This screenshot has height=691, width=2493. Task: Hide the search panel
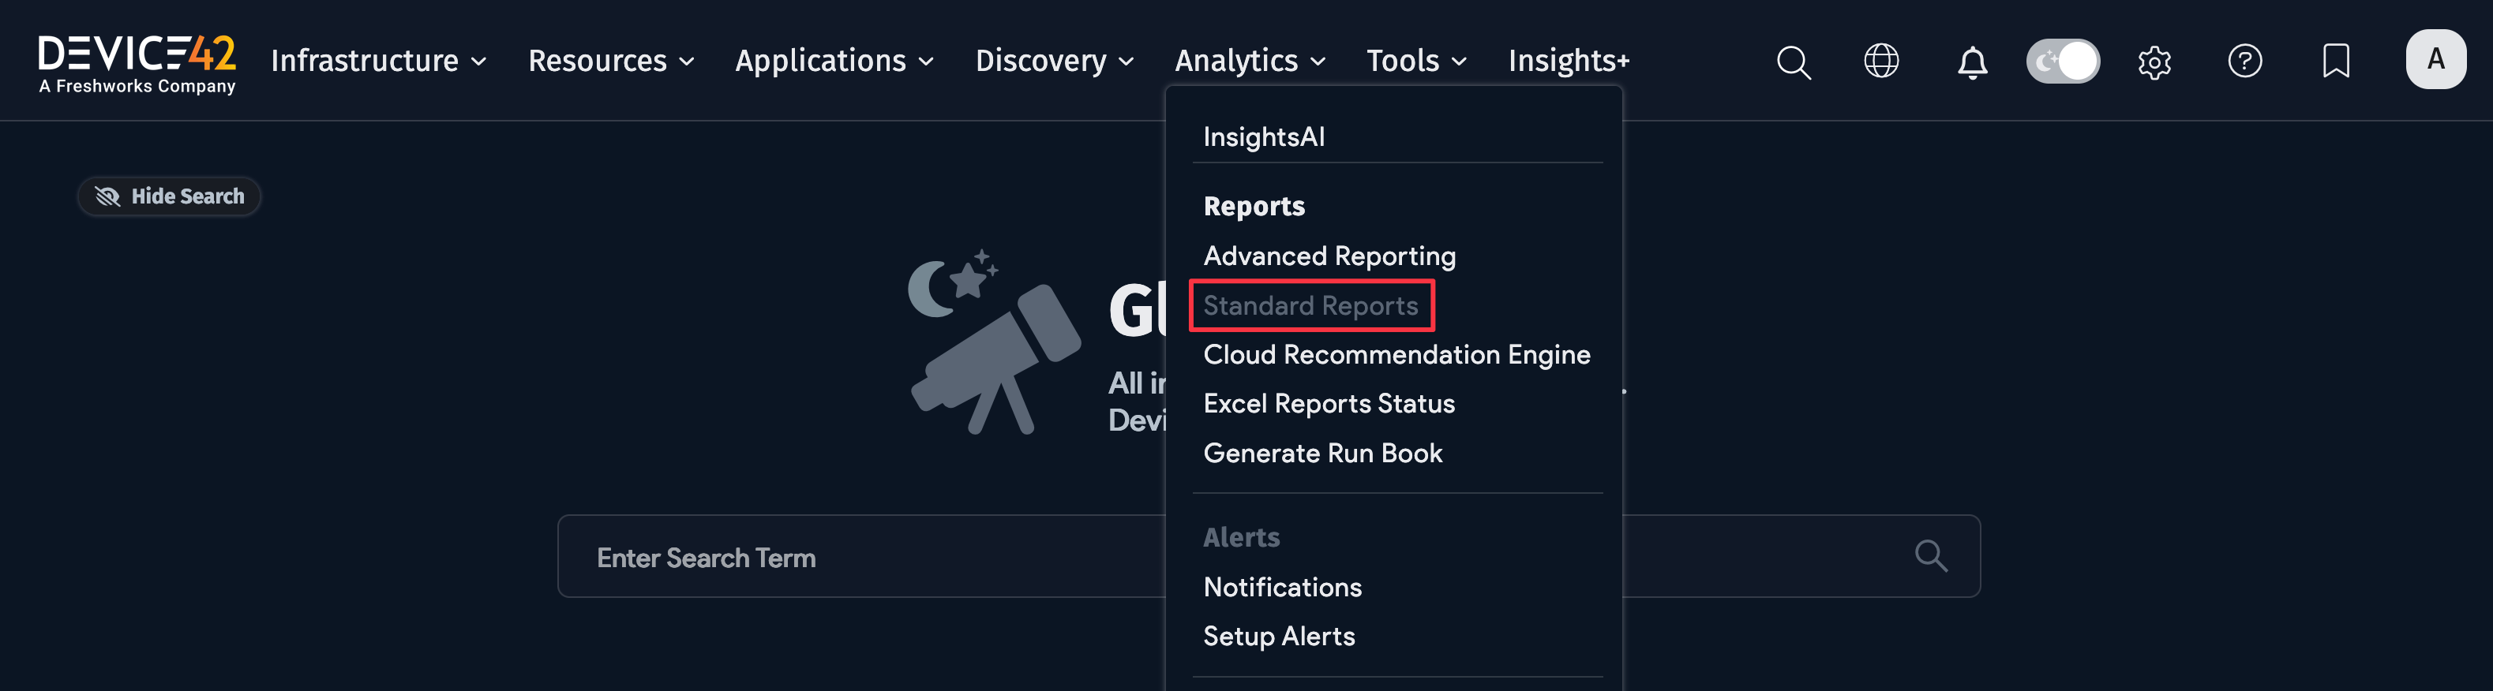click(170, 196)
